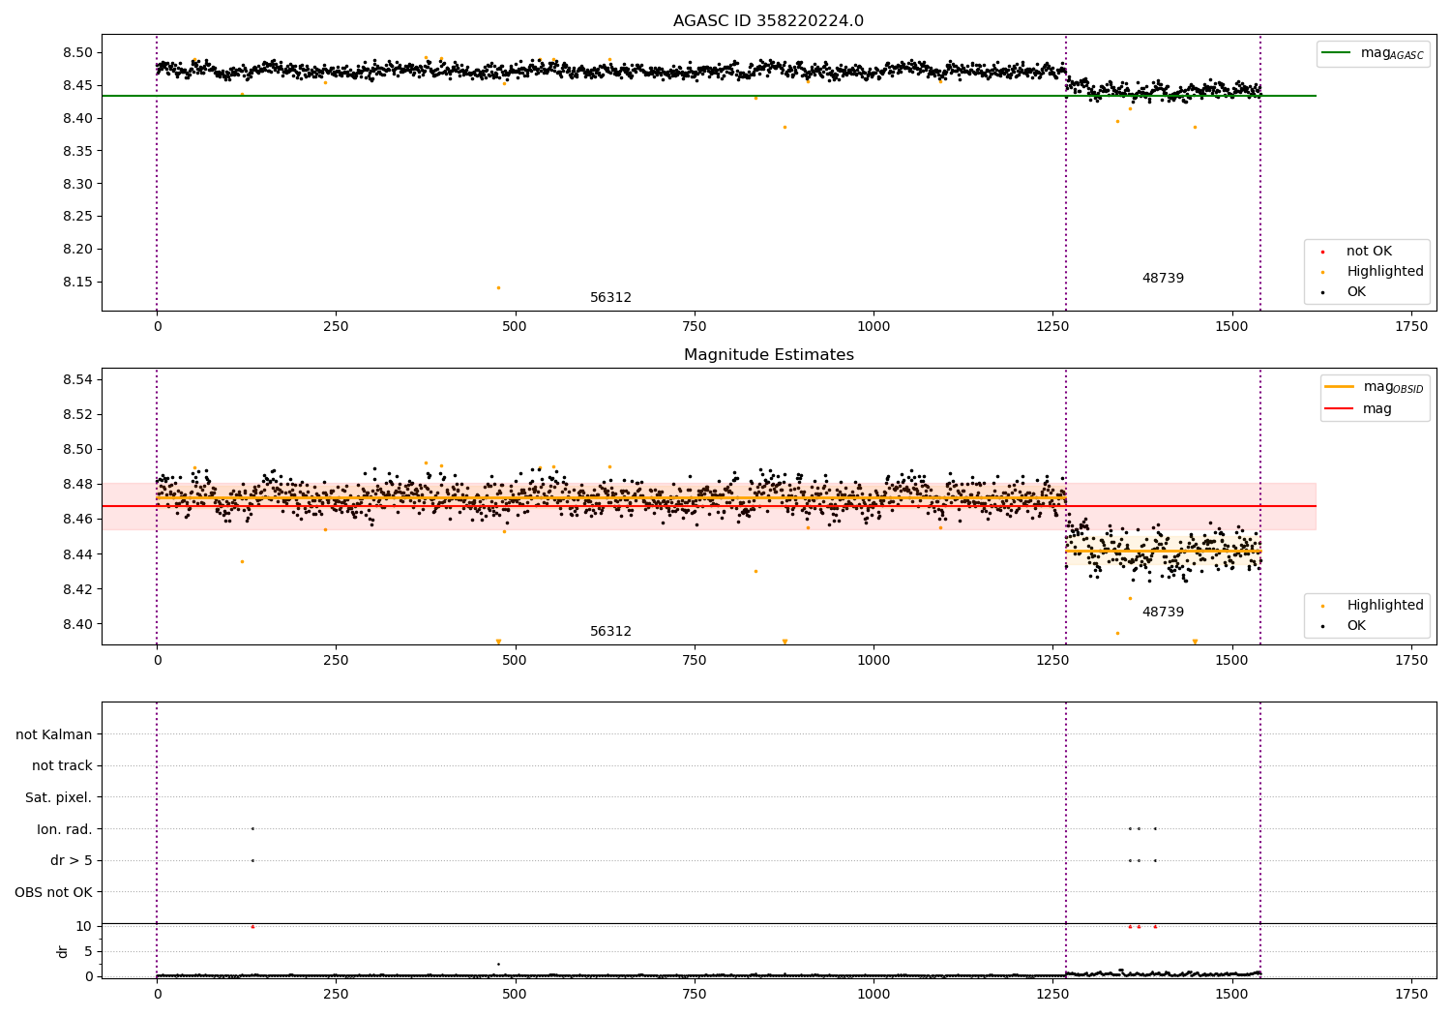Screen dimensions: 1451x1016
Task: Click orange line sample next to mag OBSID
Action: [x=1339, y=387]
